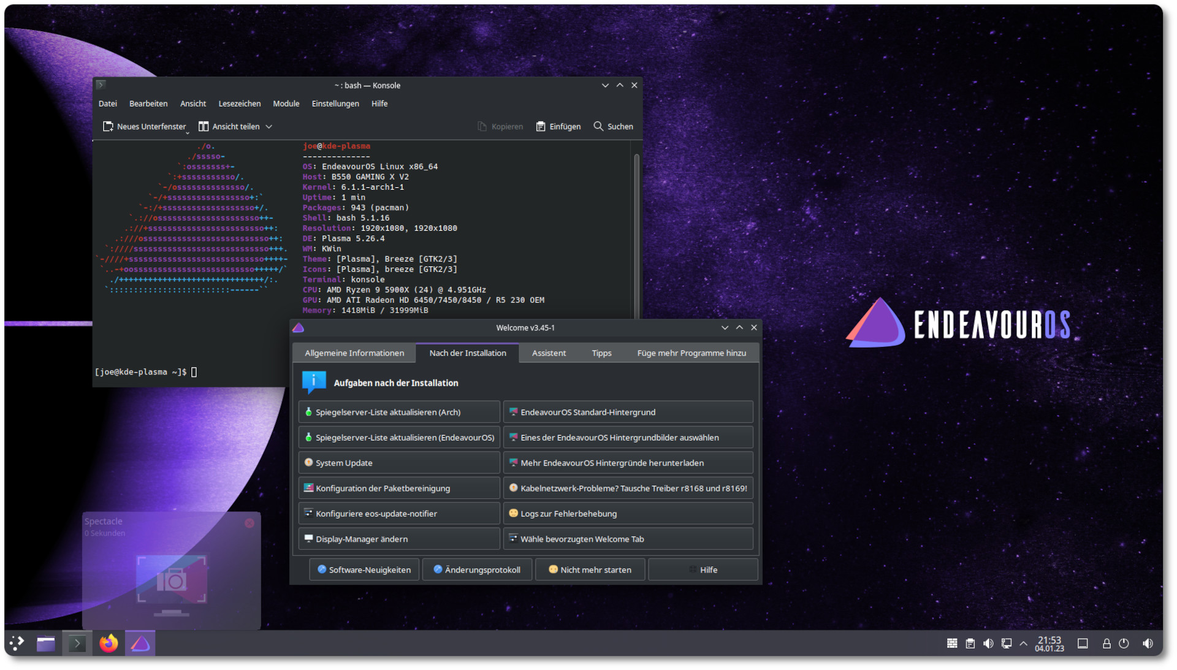Click the Neues Unterfenster toolbar icon
The width and height of the screenshot is (1177, 670).
(108, 126)
